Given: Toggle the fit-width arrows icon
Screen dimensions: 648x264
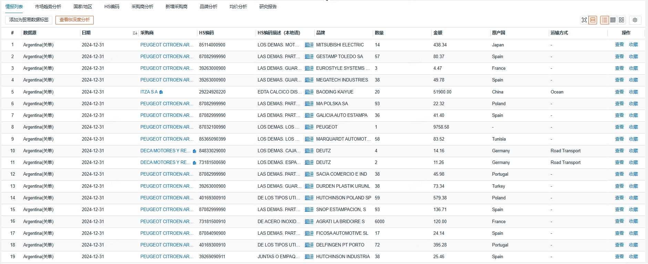Looking at the screenshot, I should [593, 20].
